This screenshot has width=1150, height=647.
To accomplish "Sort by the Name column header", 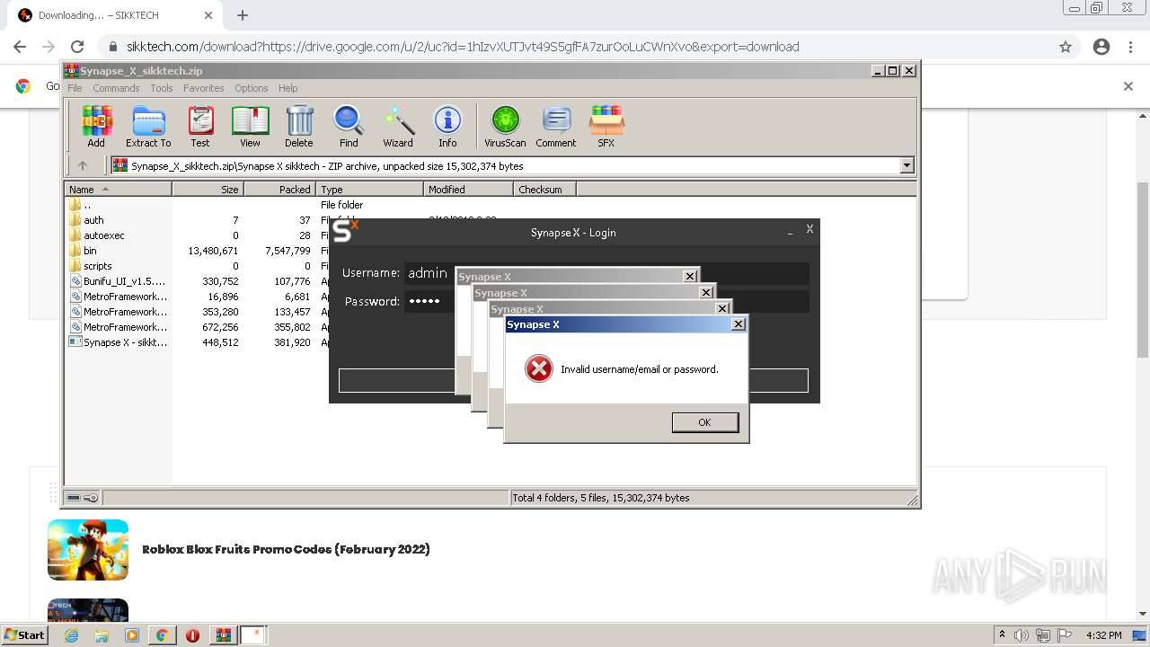I will (x=118, y=190).
